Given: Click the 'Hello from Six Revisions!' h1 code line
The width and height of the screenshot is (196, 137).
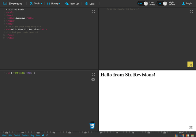Looking at the screenshot, I should 27,29.
